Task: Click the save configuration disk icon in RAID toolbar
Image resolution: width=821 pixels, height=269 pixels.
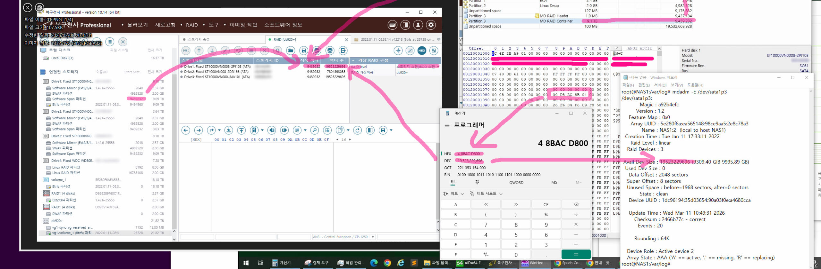Action: tap(304, 51)
